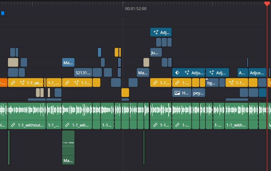Image resolution: width=271 pixels, height=171 pixels.
Task: Select the thin green audio sliver at far left
Action: (9, 147)
